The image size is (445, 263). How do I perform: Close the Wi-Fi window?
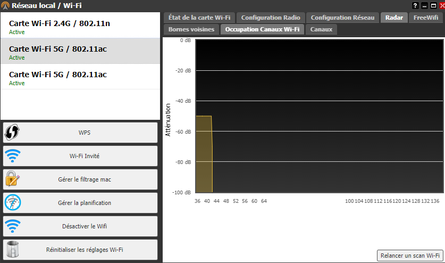coord(442,5)
